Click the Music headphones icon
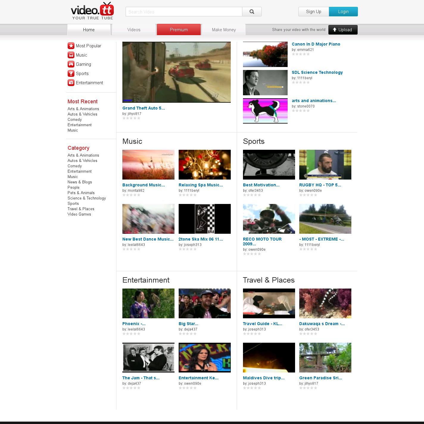Image resolution: width=424 pixels, height=424 pixels. [x=71, y=55]
